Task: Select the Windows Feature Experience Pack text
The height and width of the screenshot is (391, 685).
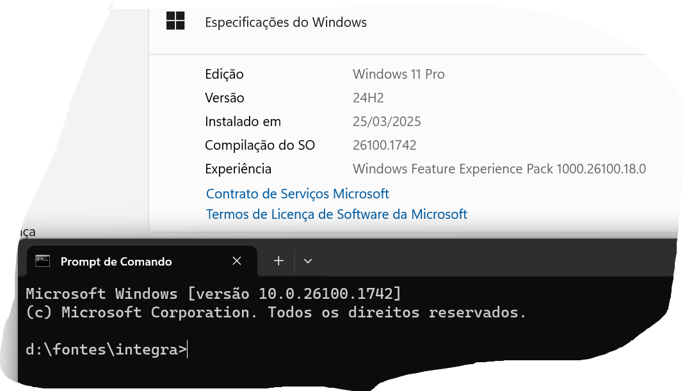Action: click(499, 169)
